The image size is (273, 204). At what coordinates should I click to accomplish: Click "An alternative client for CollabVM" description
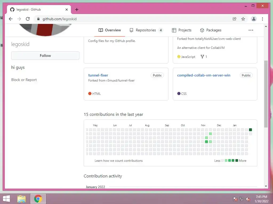(x=201, y=48)
